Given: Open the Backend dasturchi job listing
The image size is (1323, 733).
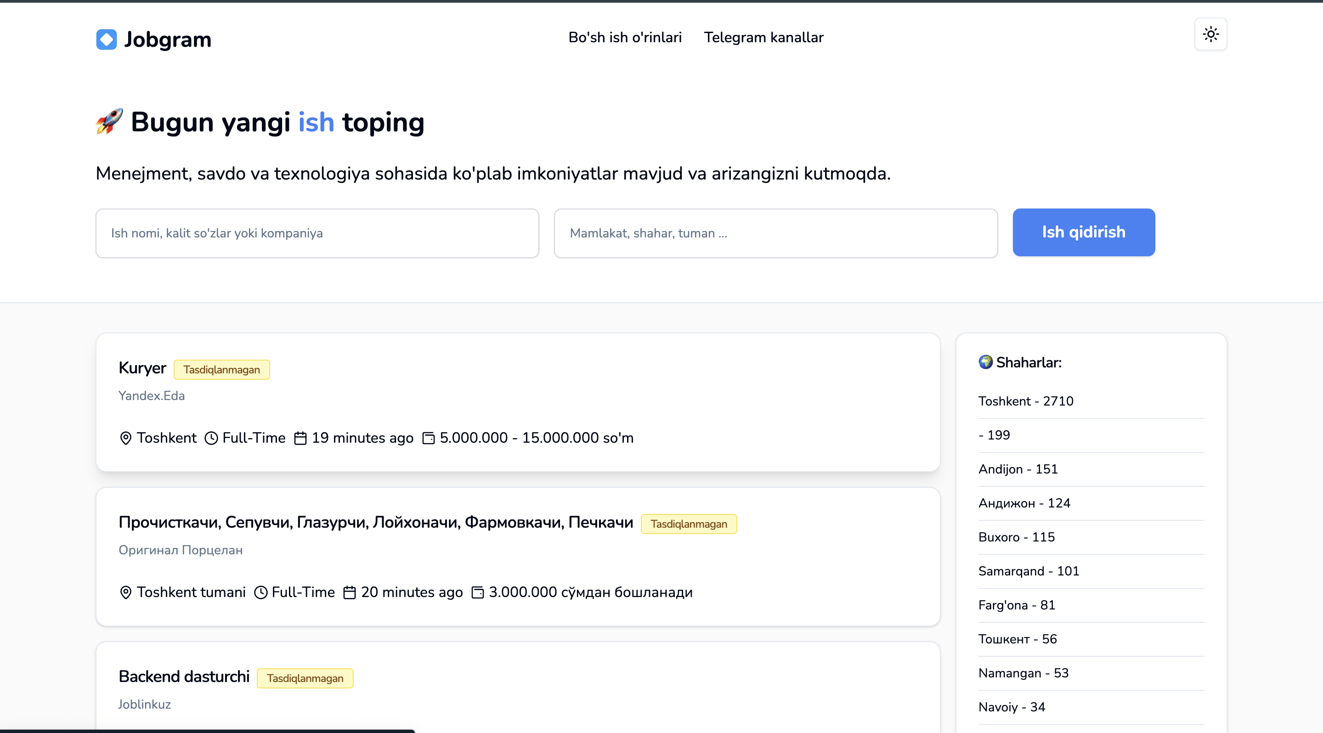Looking at the screenshot, I should click(184, 677).
